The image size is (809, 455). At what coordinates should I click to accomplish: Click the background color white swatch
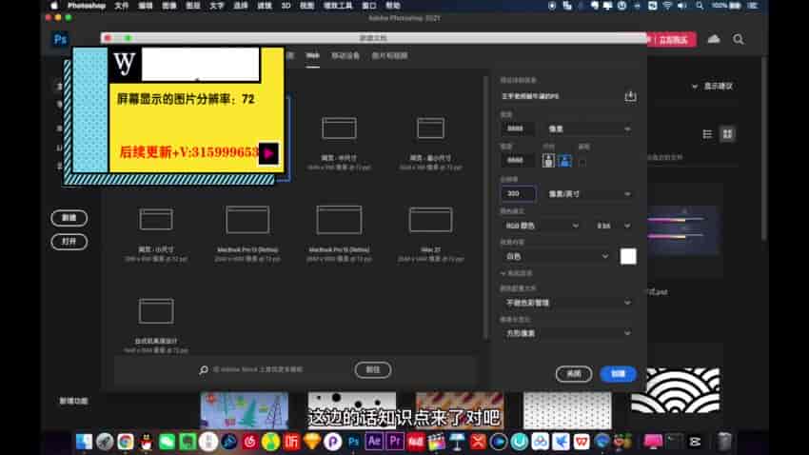coord(628,256)
